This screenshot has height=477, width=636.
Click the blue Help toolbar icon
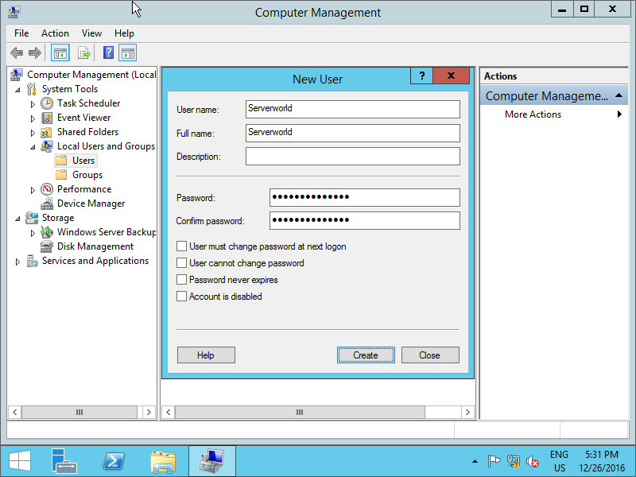[108, 53]
